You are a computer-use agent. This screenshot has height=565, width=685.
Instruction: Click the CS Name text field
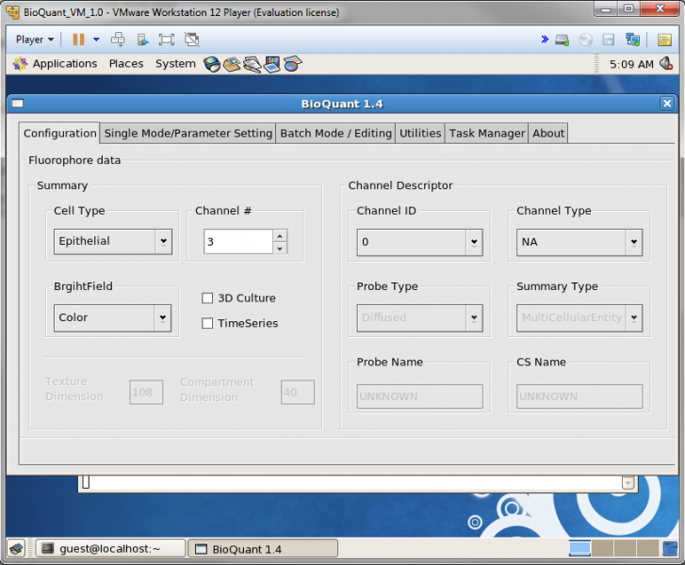(579, 396)
